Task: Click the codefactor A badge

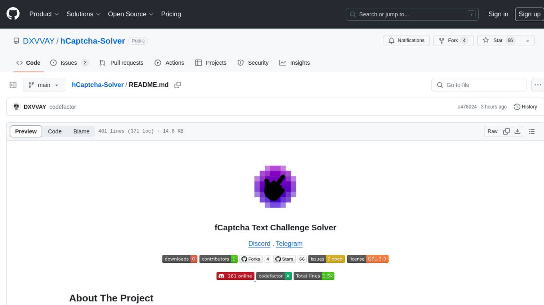Action: click(x=274, y=276)
